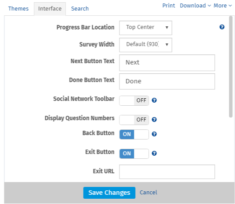Open the Progress Bar Location dropdown
This screenshot has width=235, height=204.
[146, 28]
